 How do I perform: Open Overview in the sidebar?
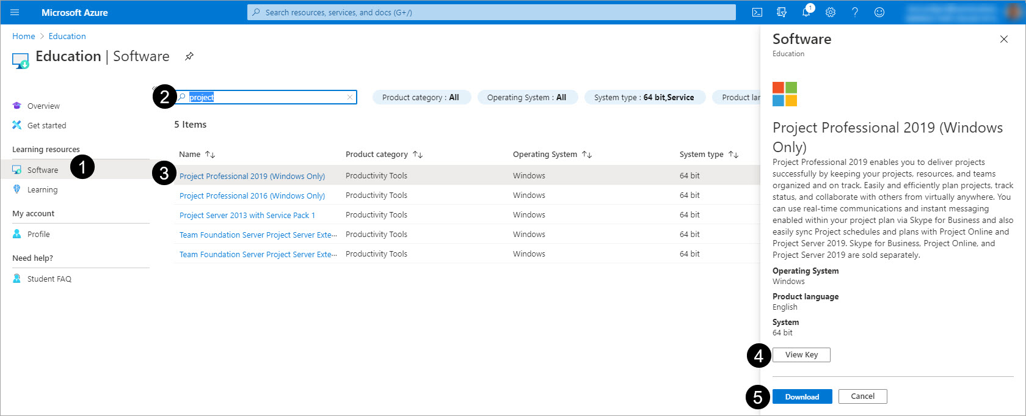tap(43, 106)
